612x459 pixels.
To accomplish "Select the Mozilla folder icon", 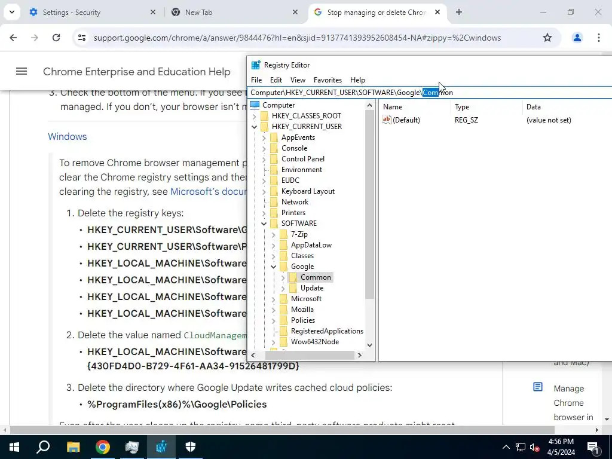I will click(284, 310).
